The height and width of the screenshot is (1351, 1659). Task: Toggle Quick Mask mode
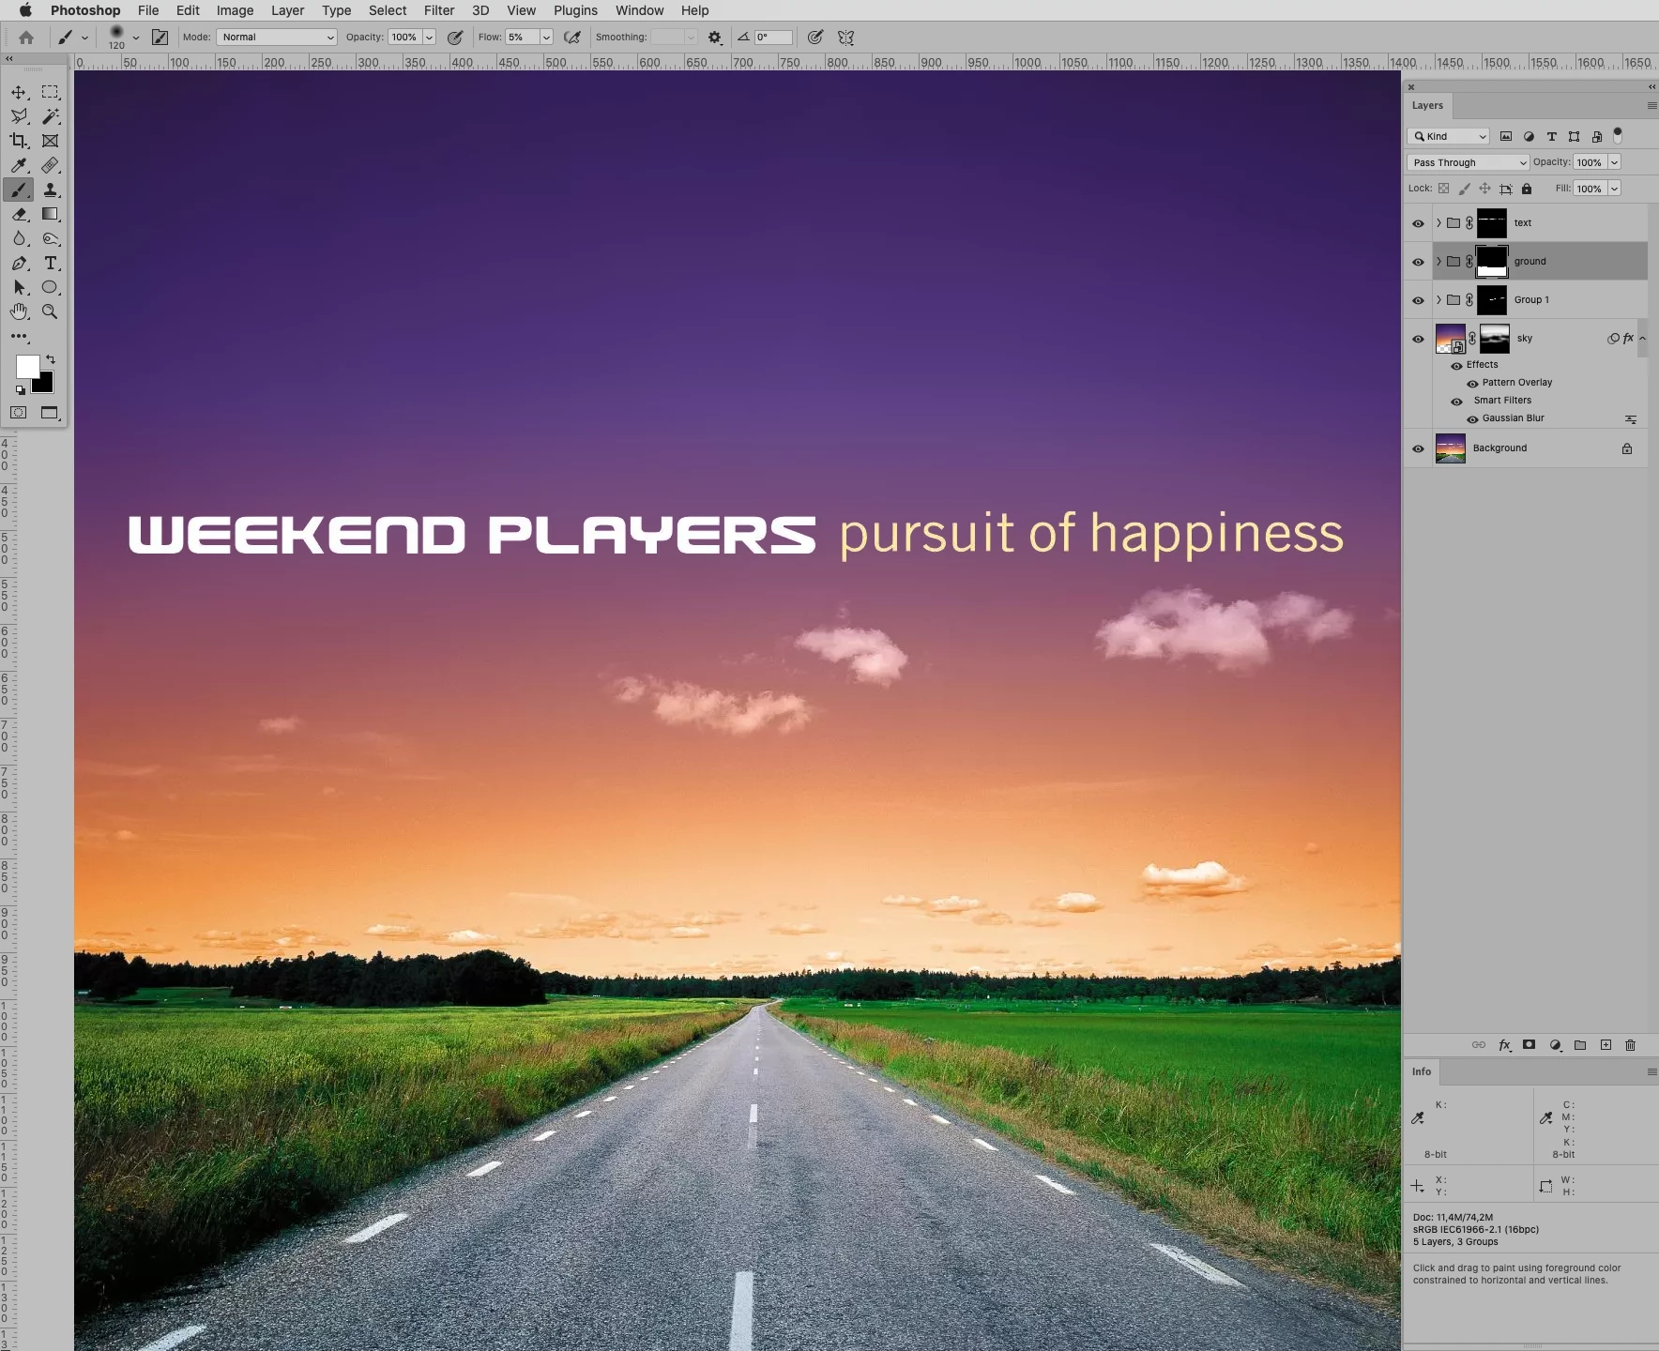point(18,413)
